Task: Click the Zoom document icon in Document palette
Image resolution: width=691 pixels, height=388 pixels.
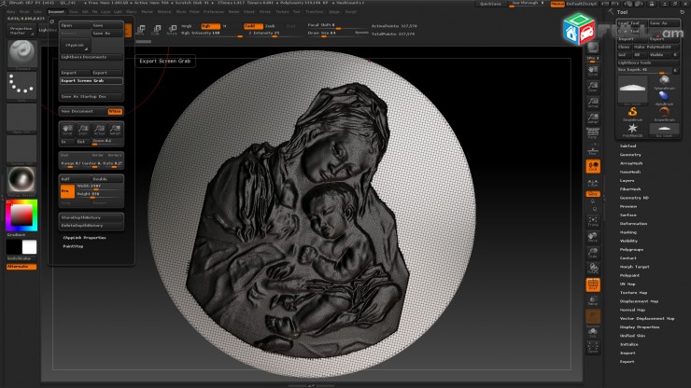Action: click(x=83, y=130)
